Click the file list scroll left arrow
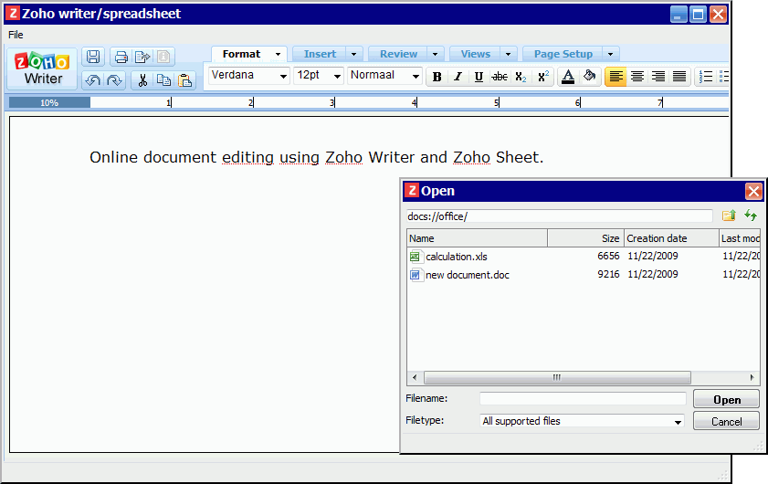The height and width of the screenshot is (484, 768). tap(415, 378)
